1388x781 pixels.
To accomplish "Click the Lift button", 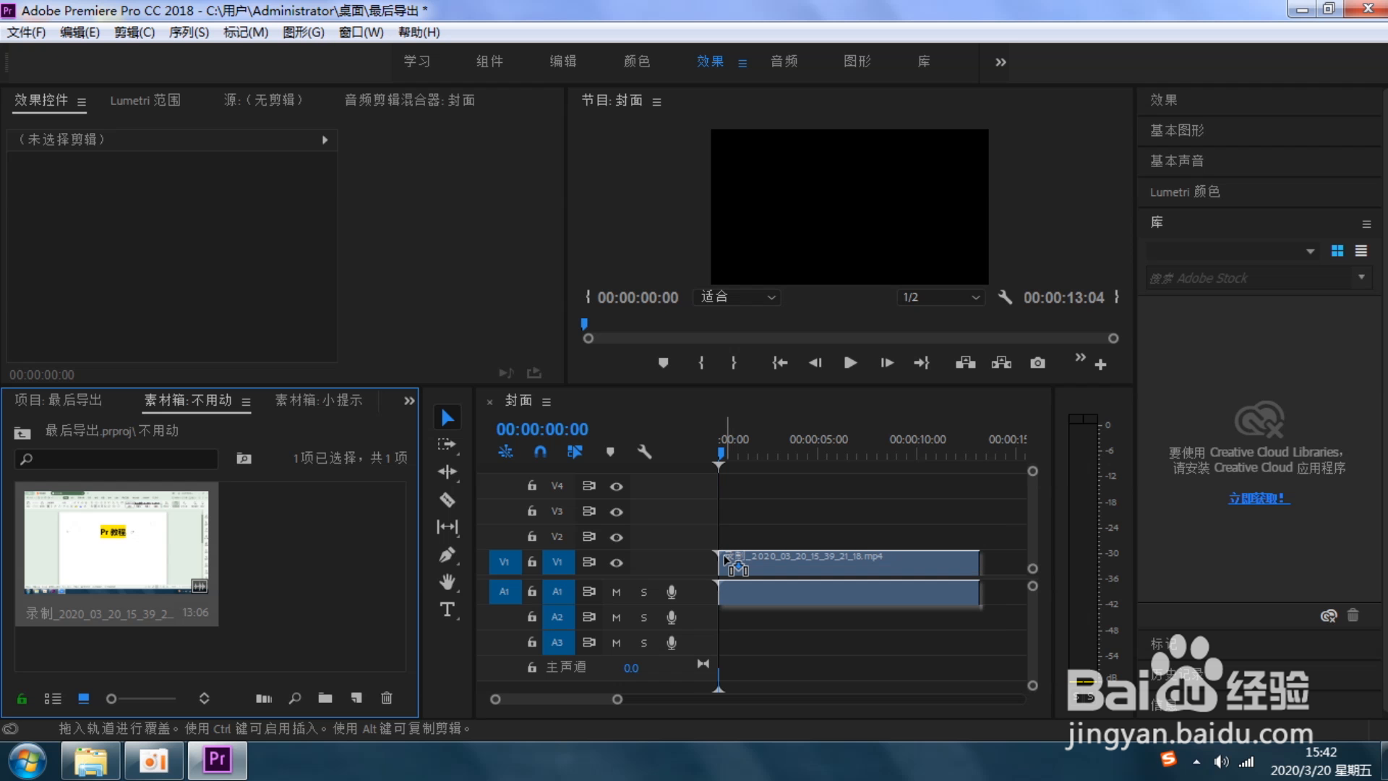I will (x=965, y=363).
